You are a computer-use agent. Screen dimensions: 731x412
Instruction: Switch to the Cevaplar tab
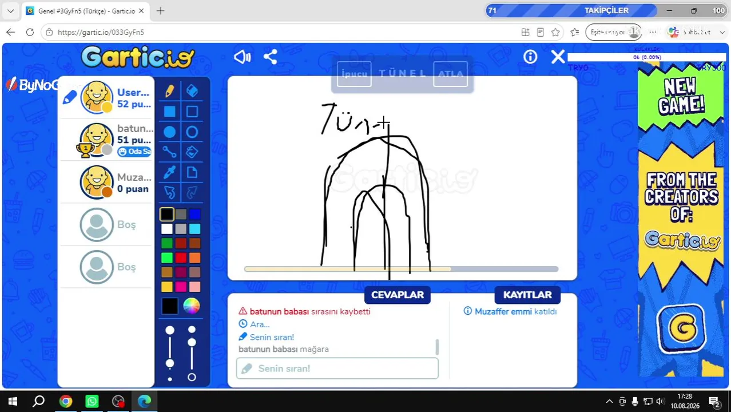point(398,295)
